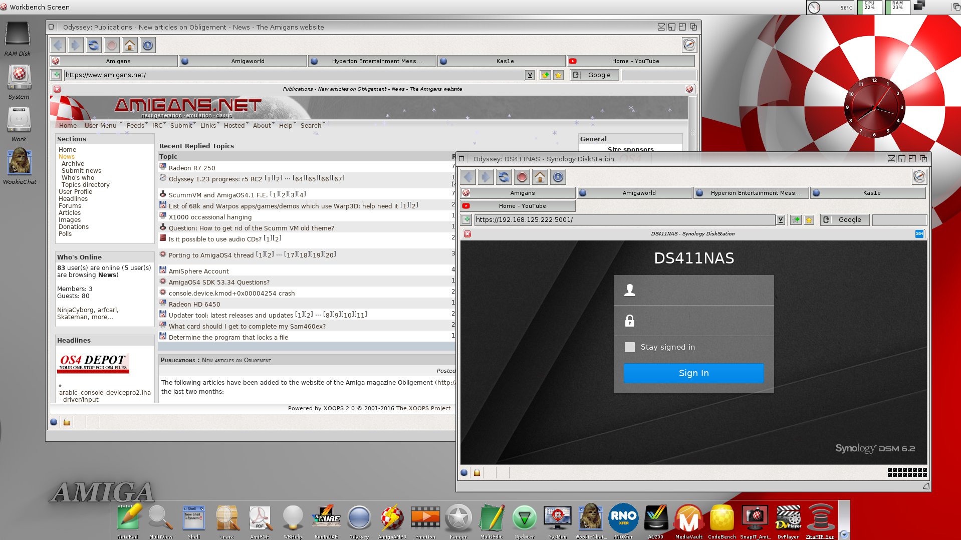This screenshot has height=540, width=961.
Task: Launch Emotion player from the dock
Action: (425, 518)
